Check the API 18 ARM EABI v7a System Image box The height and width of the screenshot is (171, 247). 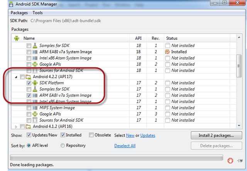tap(29, 52)
